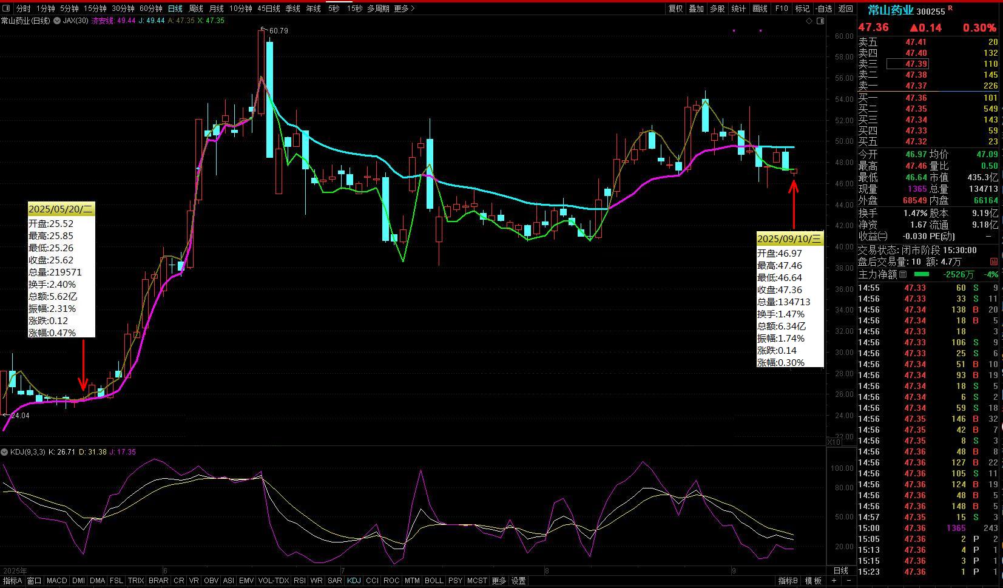Click the plus zoom button at bottom
This screenshot has width=1003, height=588.
834,581
